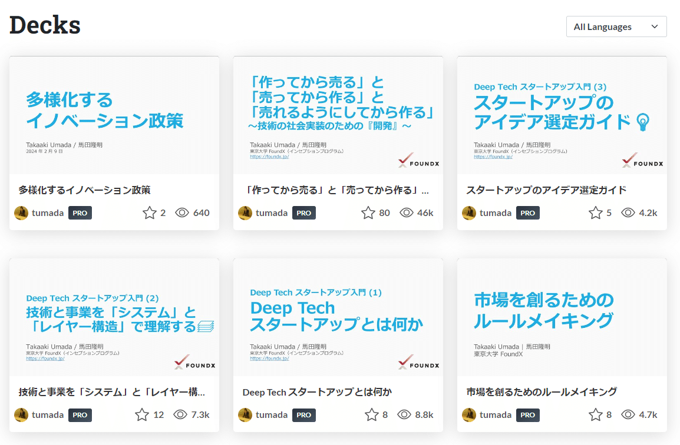Click tumada avatar on 市場を創るためのルールメイキング card
The width and height of the screenshot is (680, 445).
click(x=469, y=414)
